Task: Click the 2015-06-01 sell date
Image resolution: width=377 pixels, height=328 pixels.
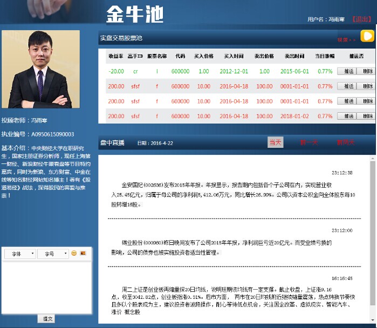Action: pyautogui.click(x=294, y=71)
